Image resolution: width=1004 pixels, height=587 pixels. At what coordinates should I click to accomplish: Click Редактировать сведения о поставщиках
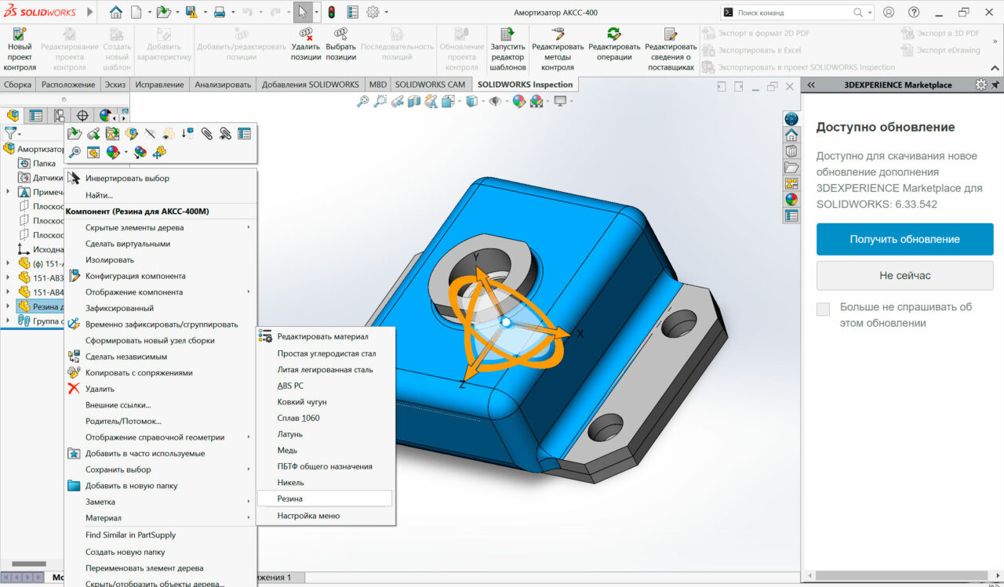[x=671, y=49]
